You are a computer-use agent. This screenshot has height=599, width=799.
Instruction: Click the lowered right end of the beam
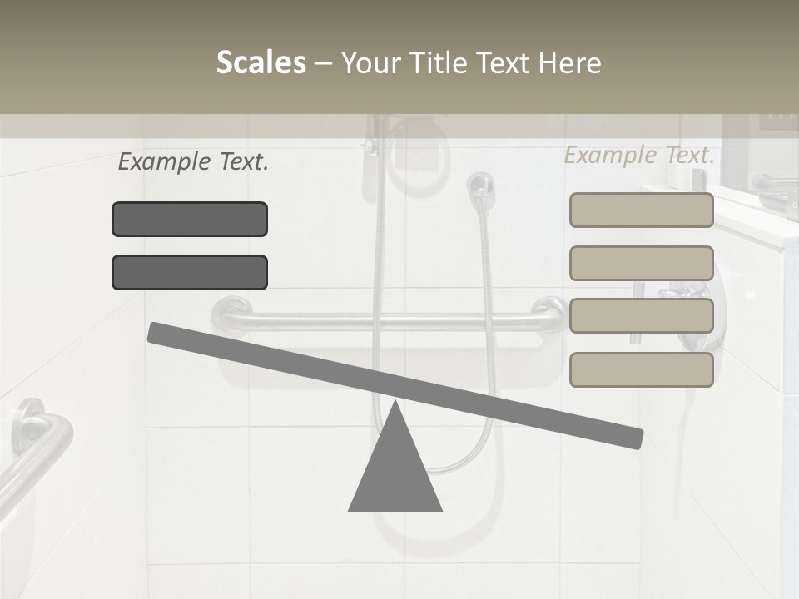[632, 439]
